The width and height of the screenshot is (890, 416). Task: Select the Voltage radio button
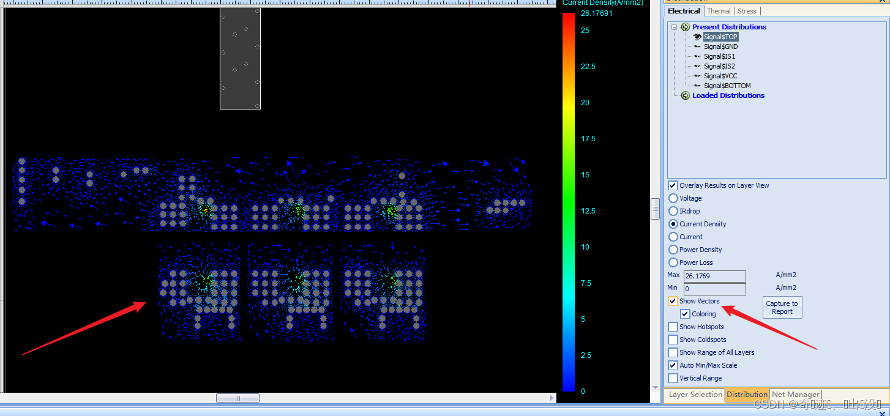coord(673,198)
